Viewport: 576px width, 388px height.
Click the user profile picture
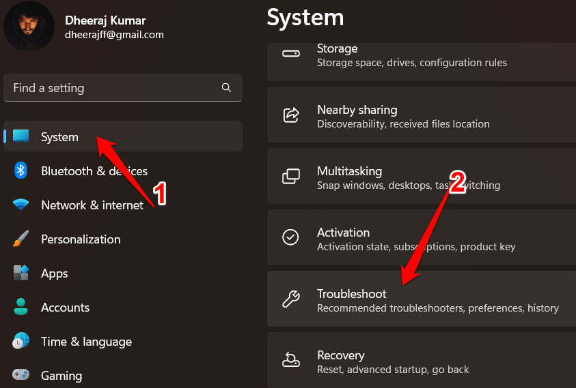(29, 26)
